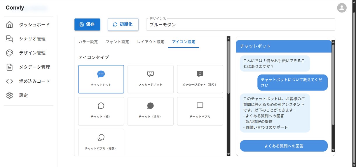
Task: Switch to the フォント設定 tab
Action: pos(117,42)
